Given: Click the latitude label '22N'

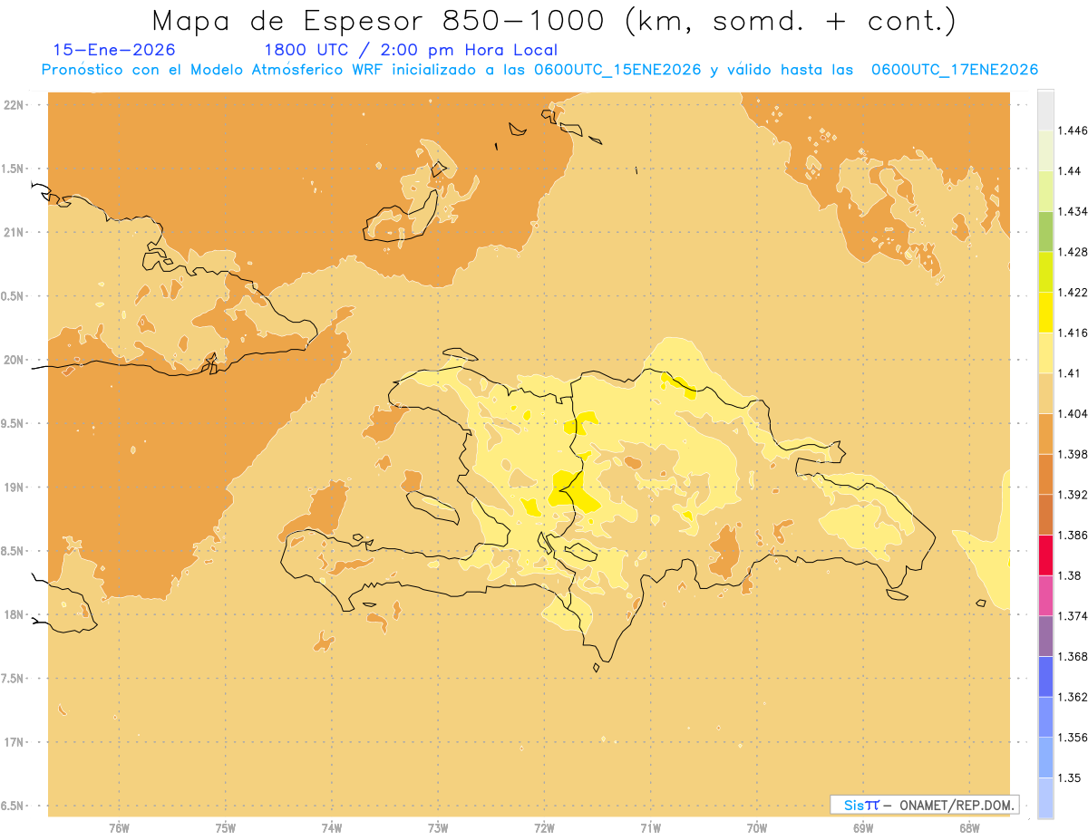Looking at the screenshot, I should [x=14, y=105].
